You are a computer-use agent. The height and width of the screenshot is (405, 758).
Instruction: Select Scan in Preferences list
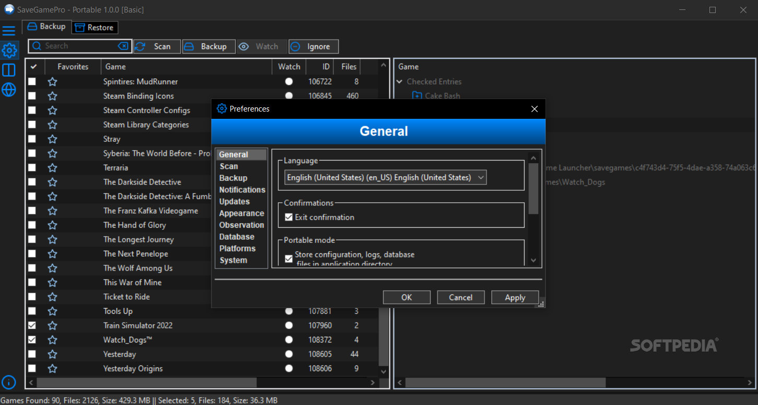(229, 166)
